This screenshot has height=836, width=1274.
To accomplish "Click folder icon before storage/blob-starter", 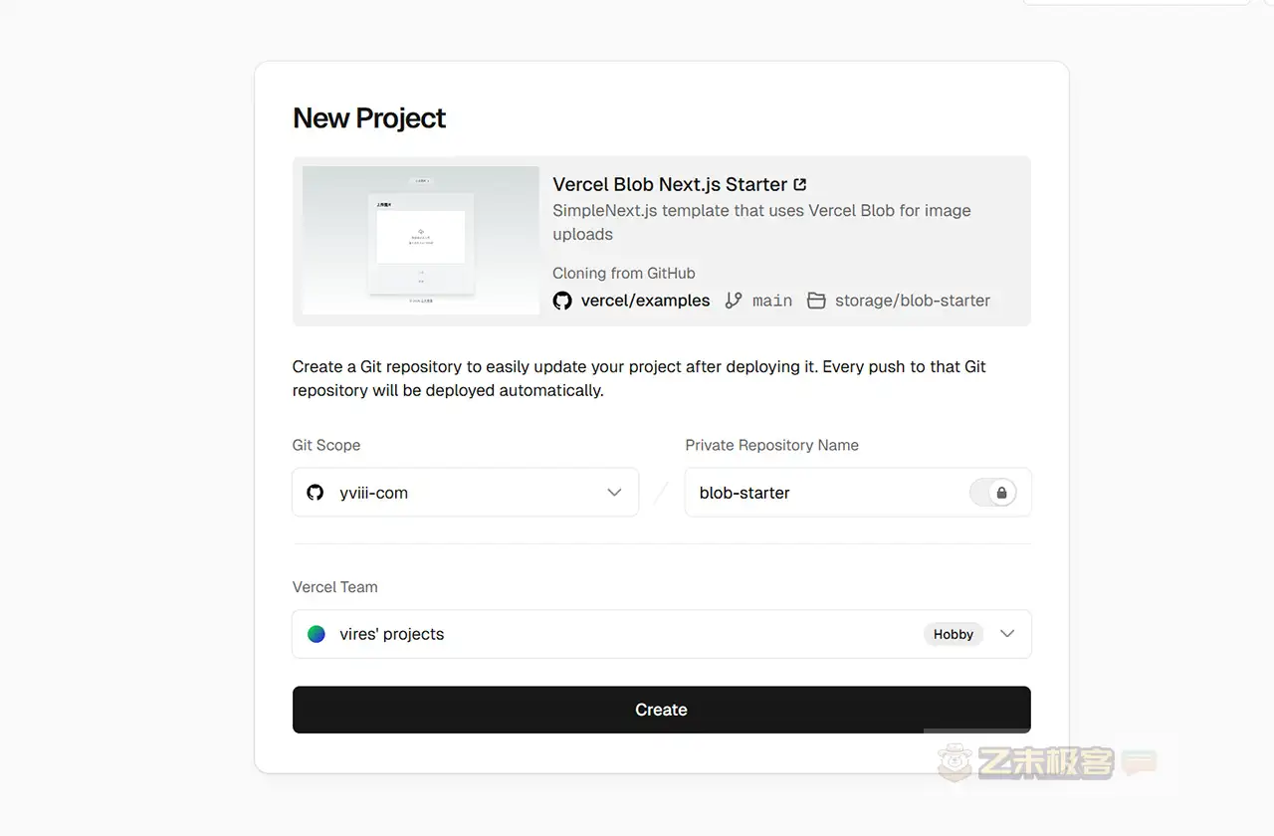I will pos(816,301).
